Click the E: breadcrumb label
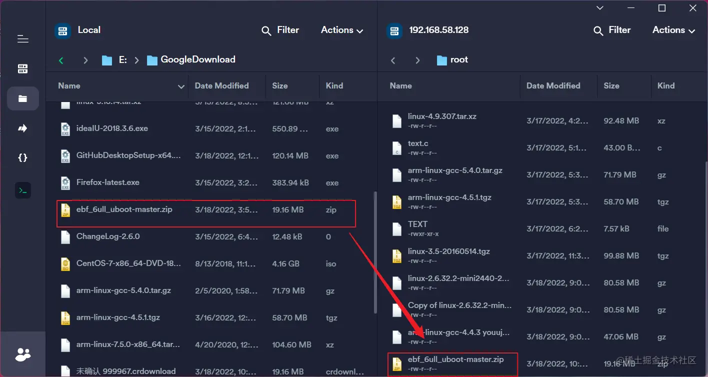This screenshot has height=377, width=708. [122, 59]
